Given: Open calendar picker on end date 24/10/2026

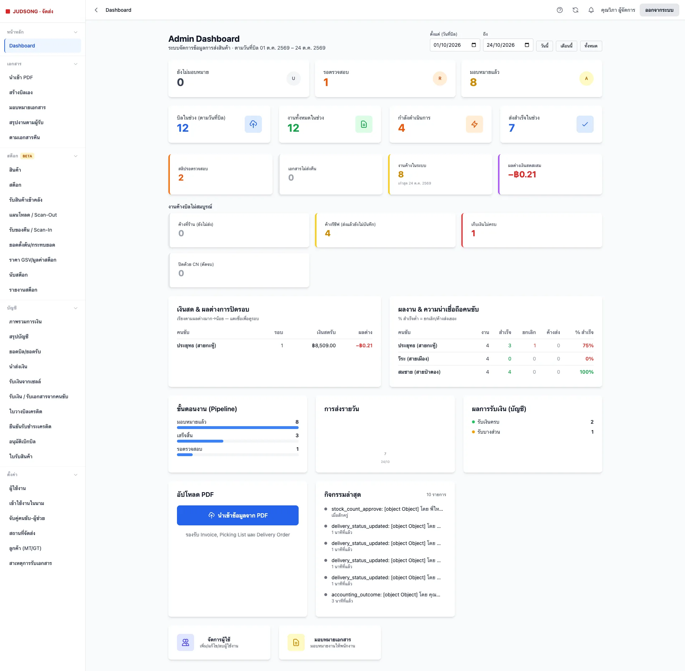Looking at the screenshot, I should (527, 45).
